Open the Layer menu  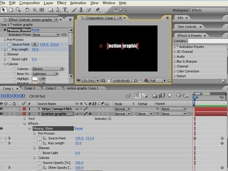click(48, 3)
